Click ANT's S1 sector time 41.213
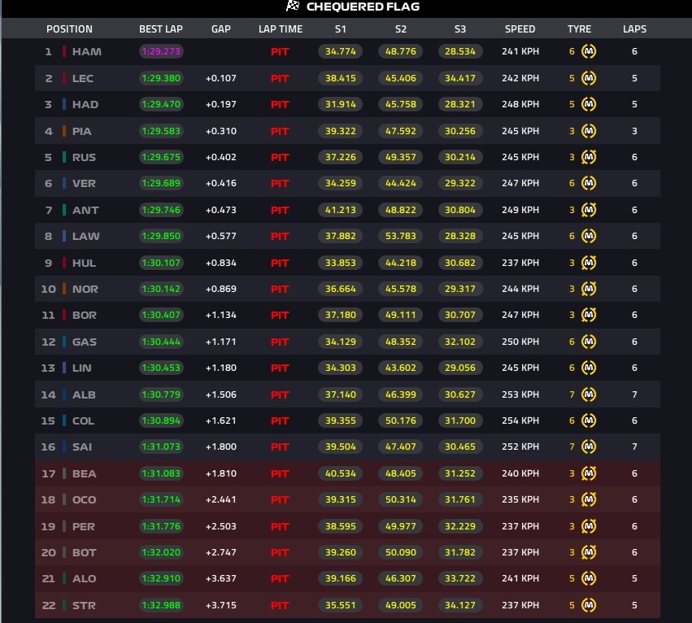The height and width of the screenshot is (623, 692). pos(340,210)
